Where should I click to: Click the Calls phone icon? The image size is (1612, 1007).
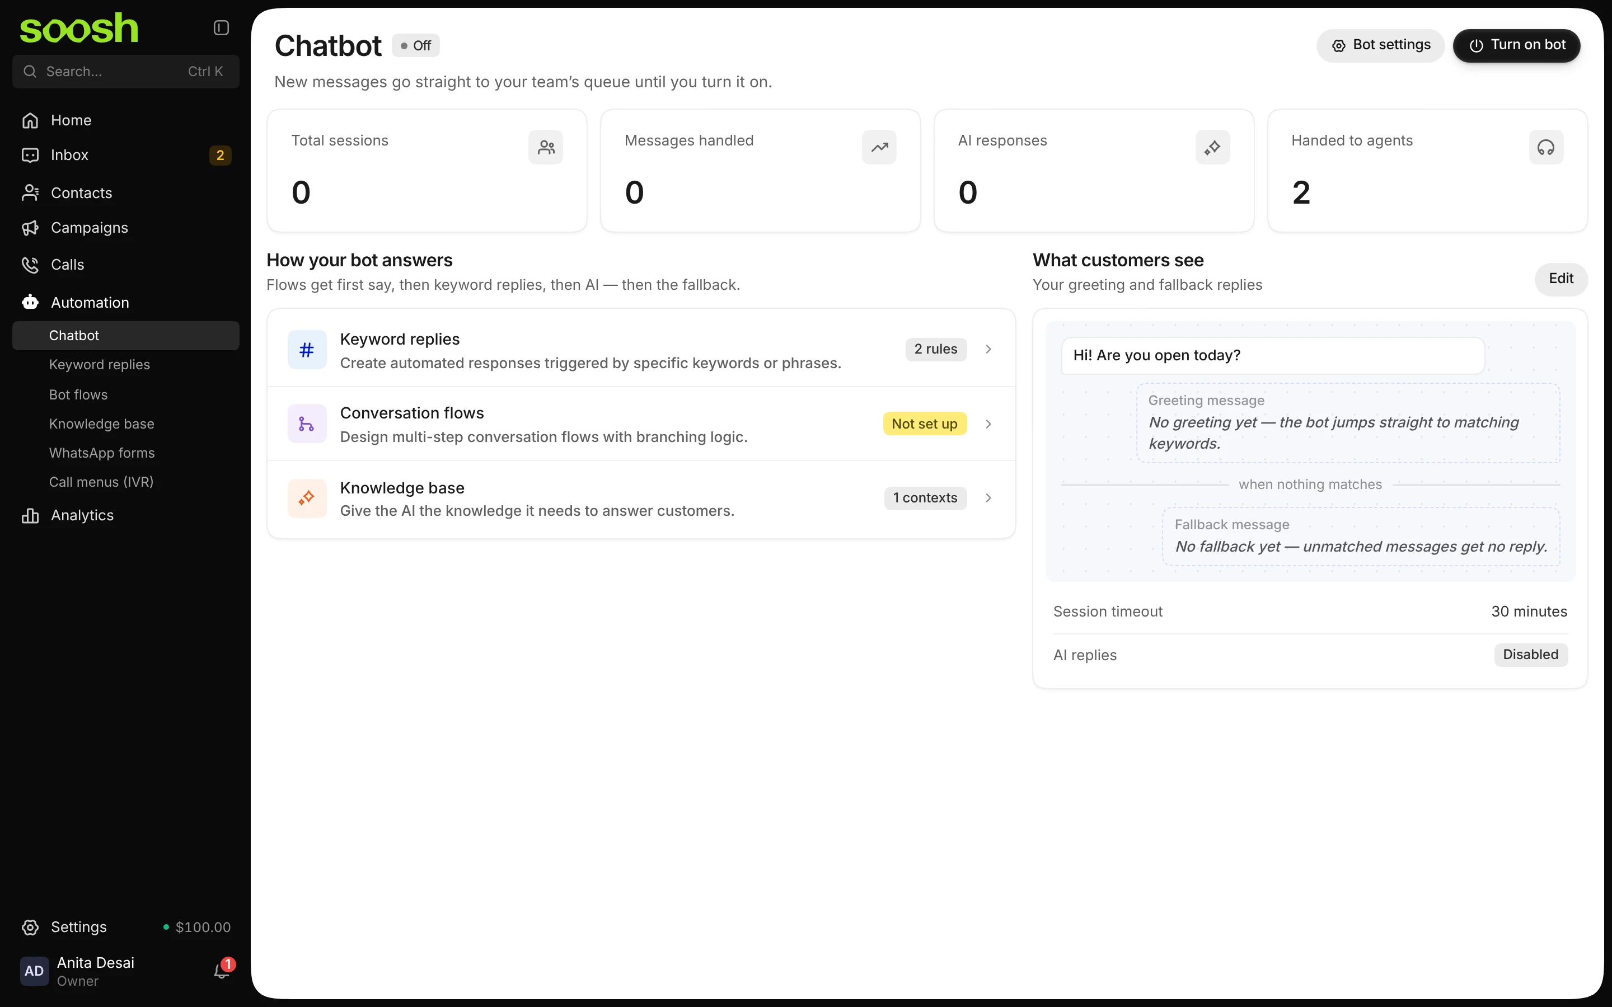coord(30,265)
